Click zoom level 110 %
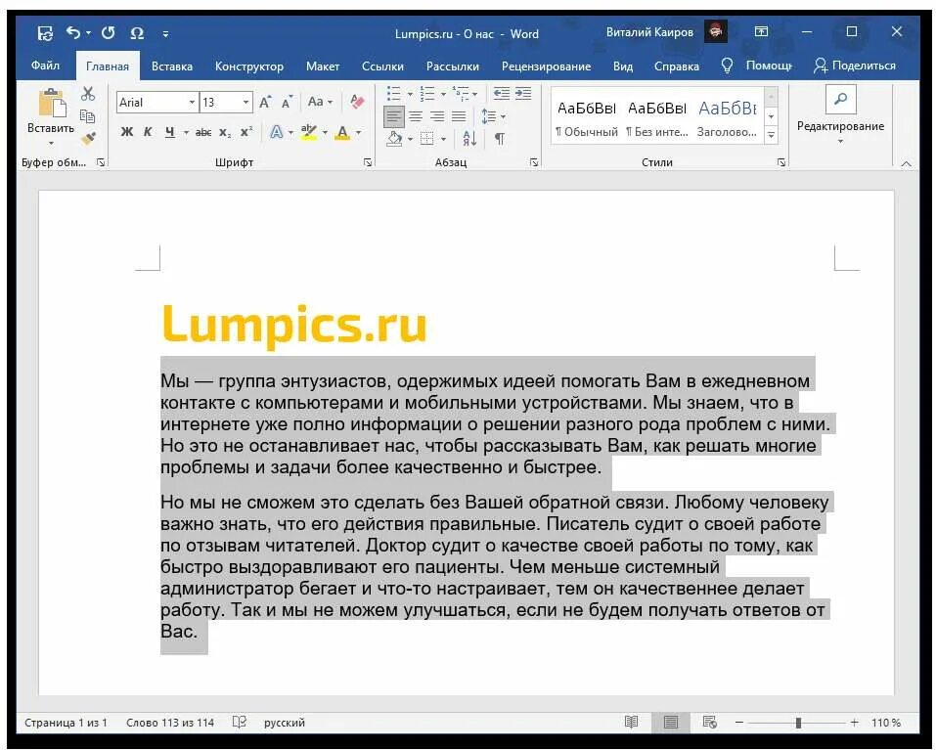Screen dimensions: 936x750 tap(886, 723)
